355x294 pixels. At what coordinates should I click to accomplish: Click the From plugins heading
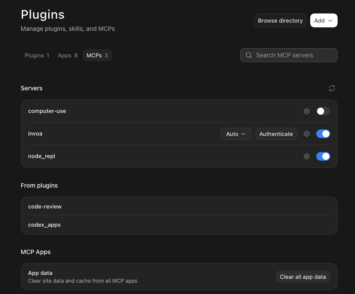point(39,185)
